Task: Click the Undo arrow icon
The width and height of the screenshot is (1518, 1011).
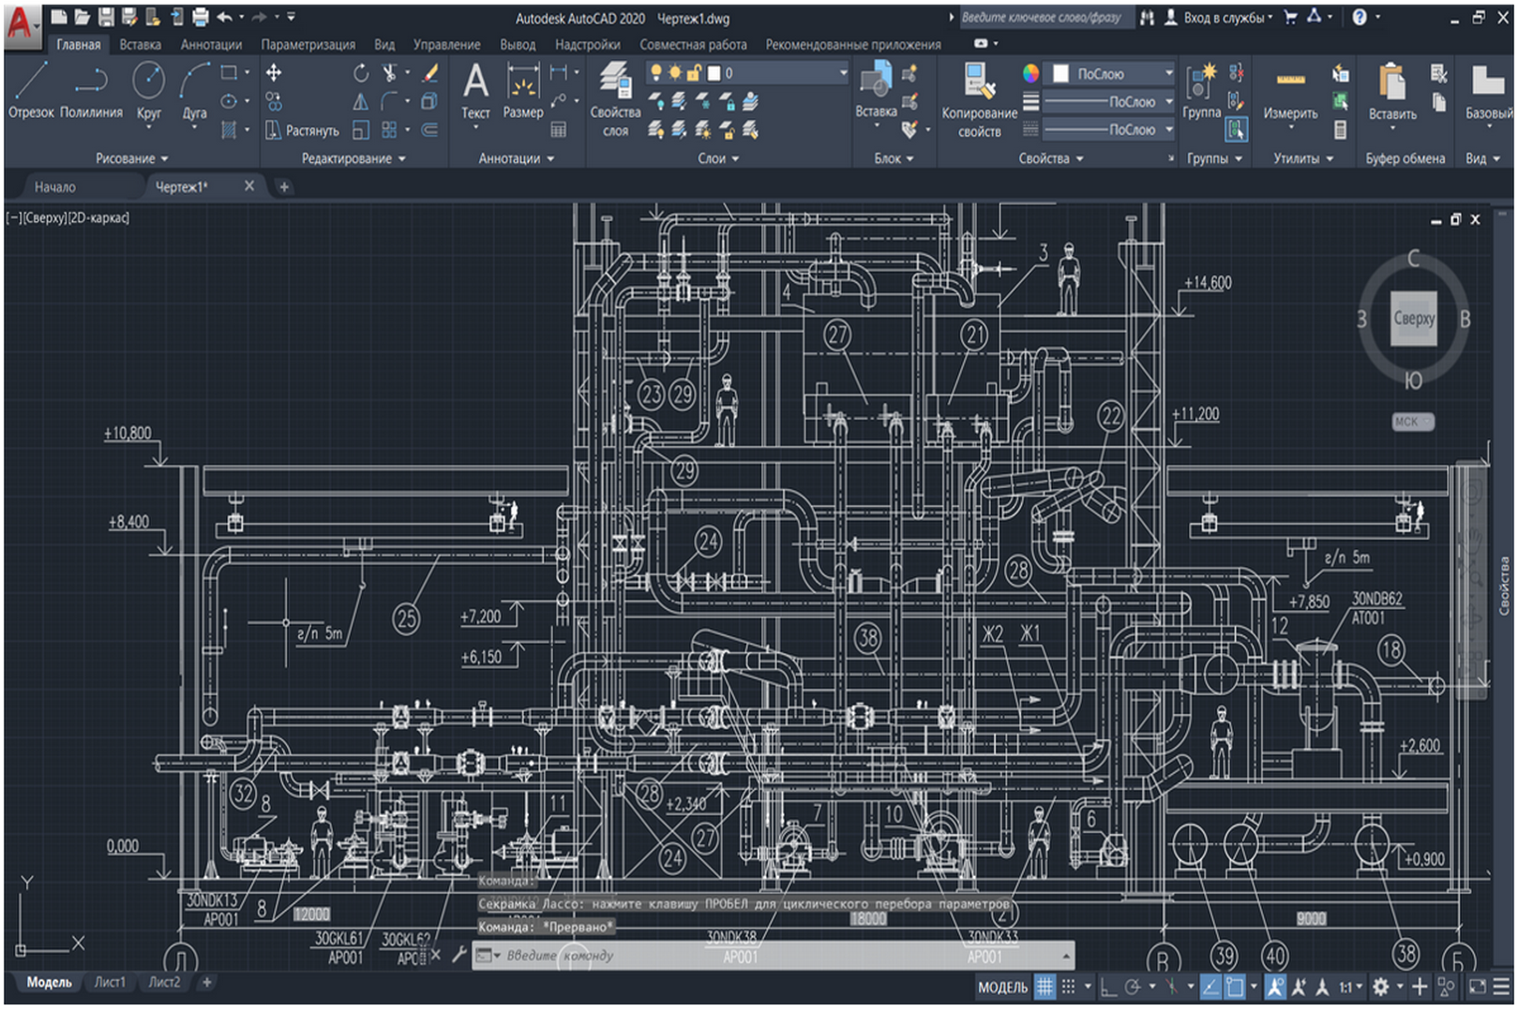Action: pyautogui.click(x=225, y=17)
